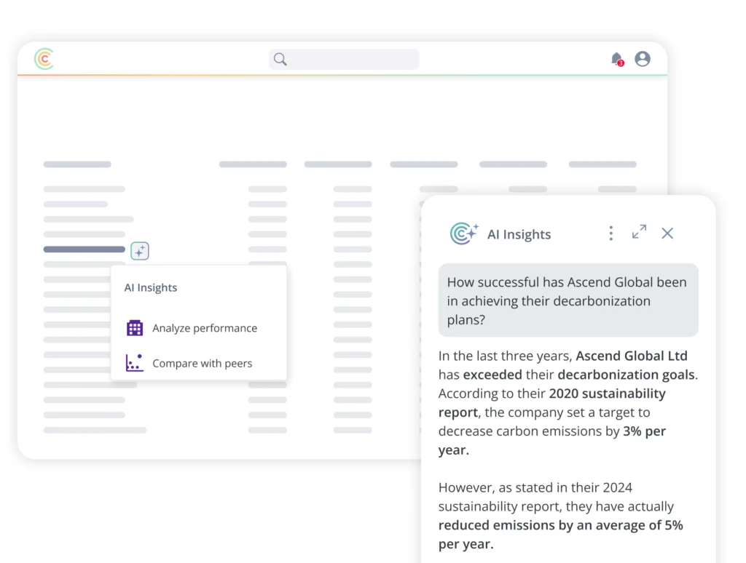This screenshot has width=746, height=563.
Task: Click bold Ascend Global Ltd in the response
Action: (x=632, y=356)
